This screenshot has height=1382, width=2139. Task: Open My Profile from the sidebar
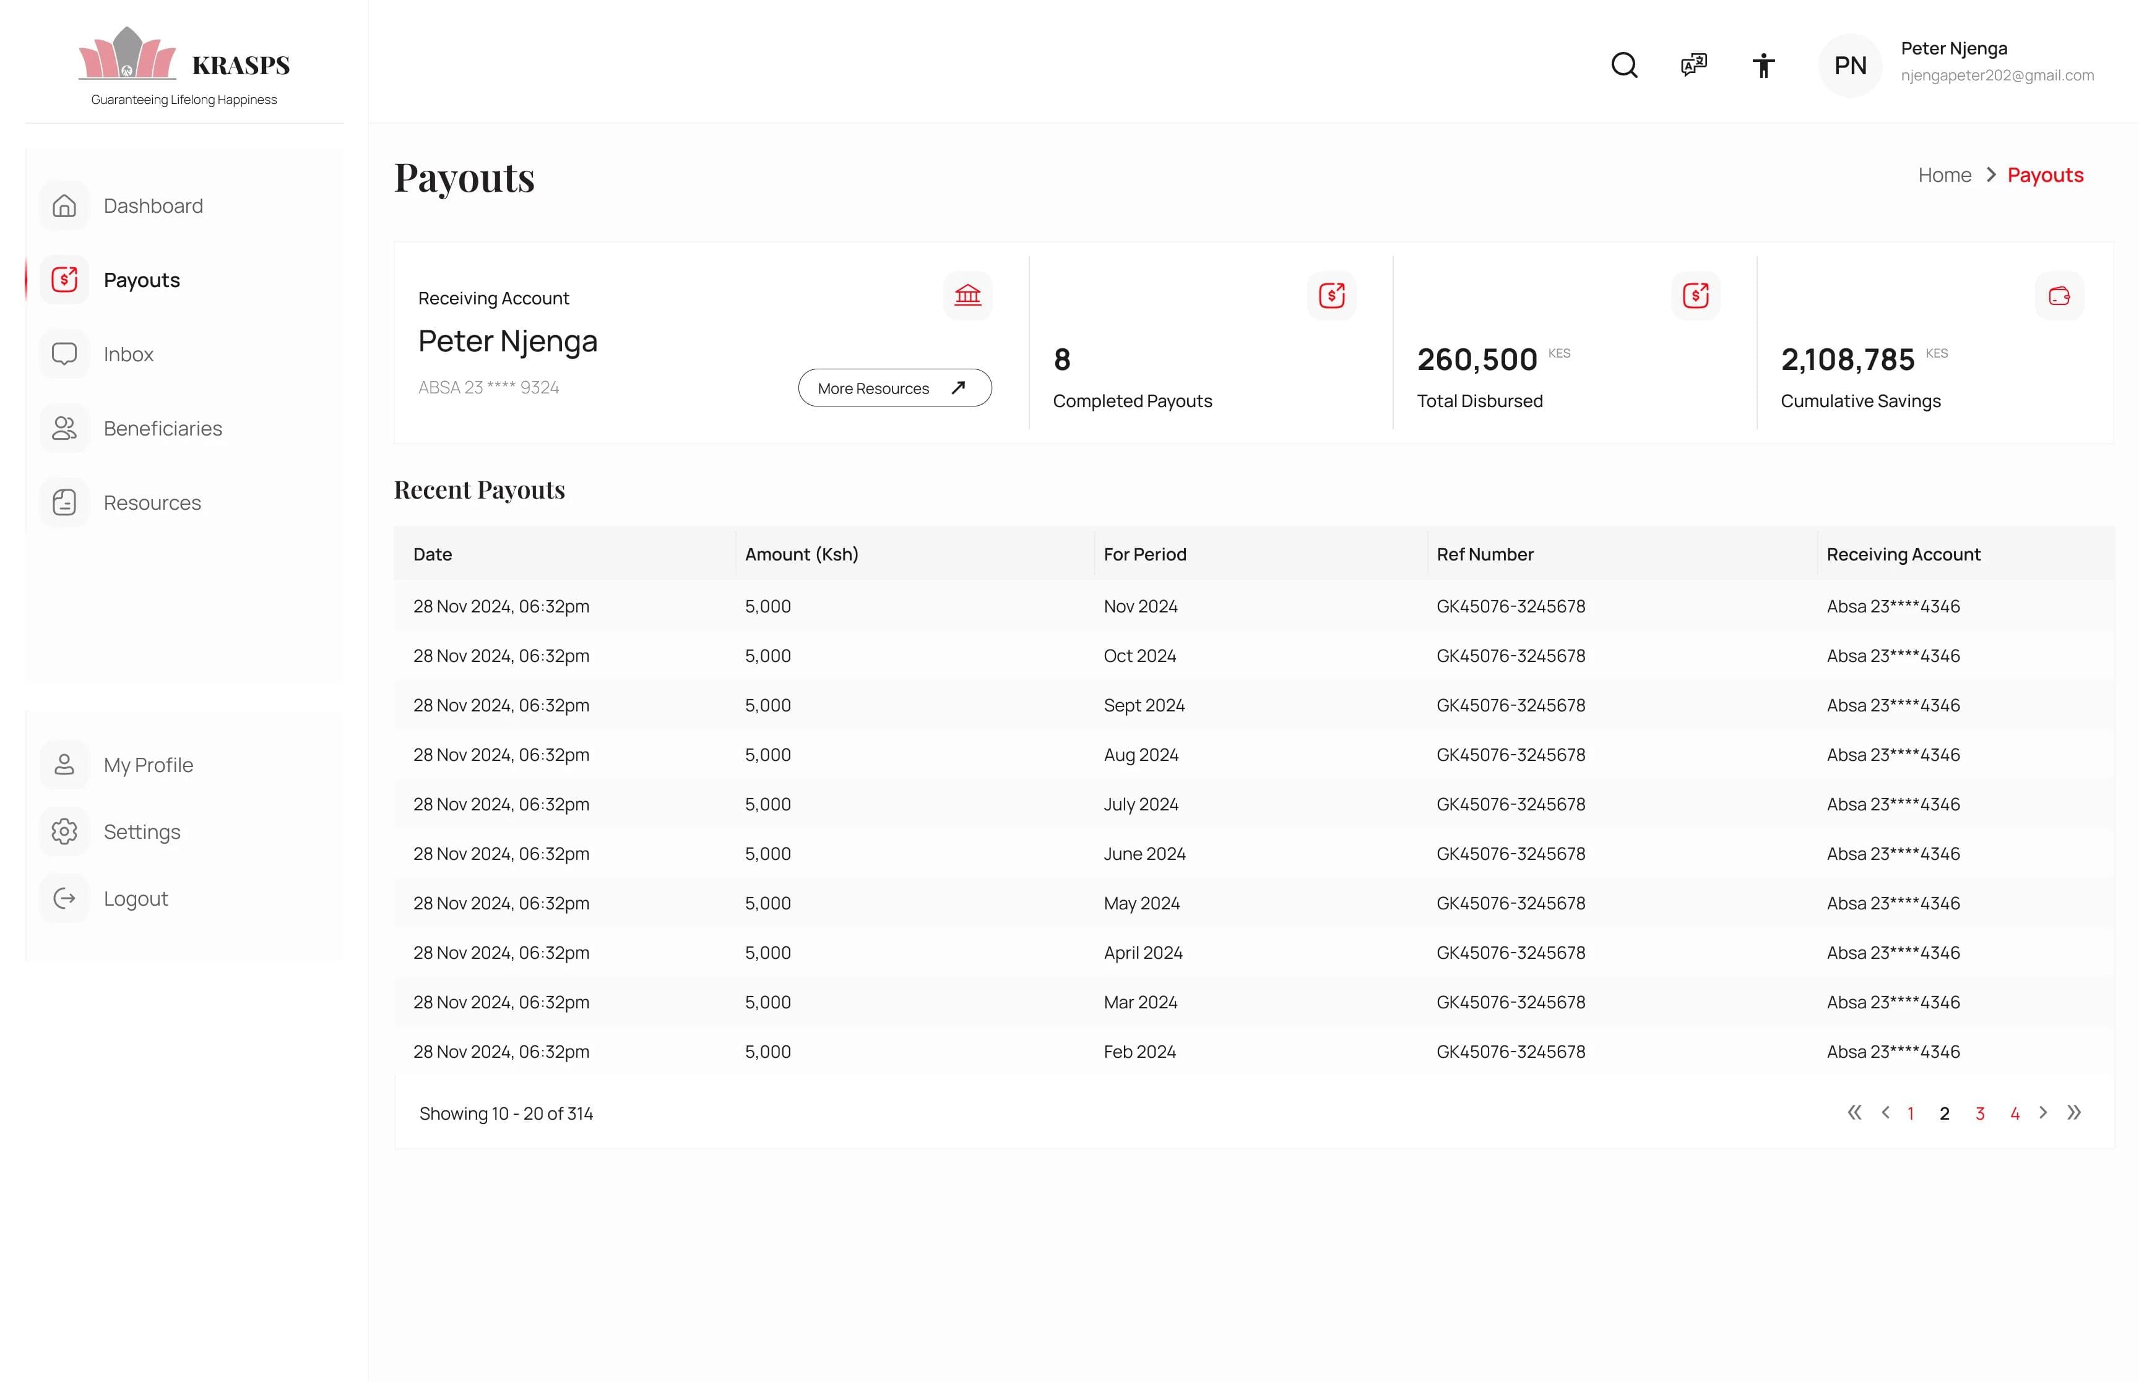point(147,765)
